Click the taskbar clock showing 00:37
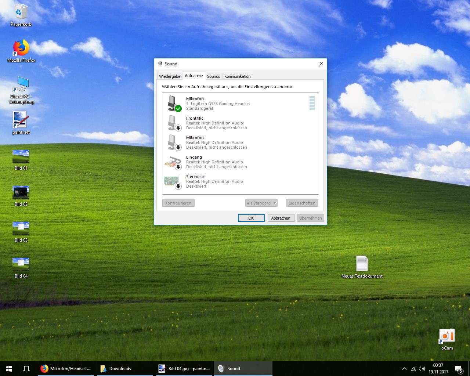Viewport: 470px width, 376px height. pos(438,369)
